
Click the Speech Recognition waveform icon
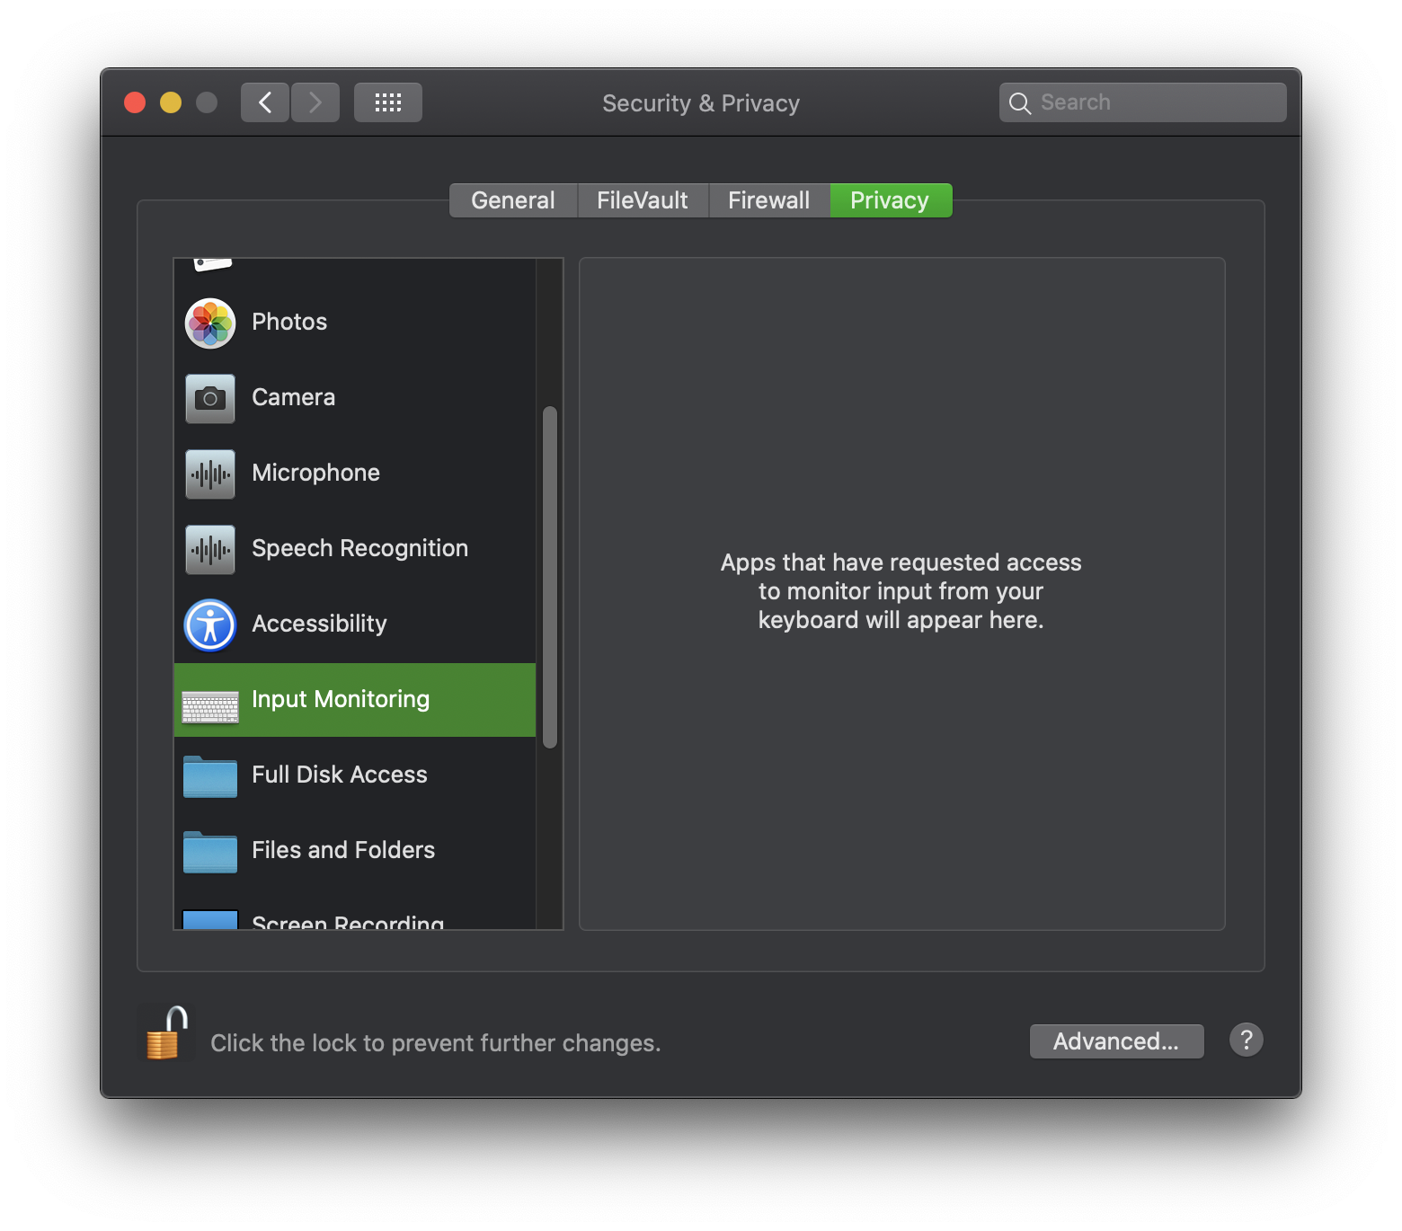click(x=210, y=549)
